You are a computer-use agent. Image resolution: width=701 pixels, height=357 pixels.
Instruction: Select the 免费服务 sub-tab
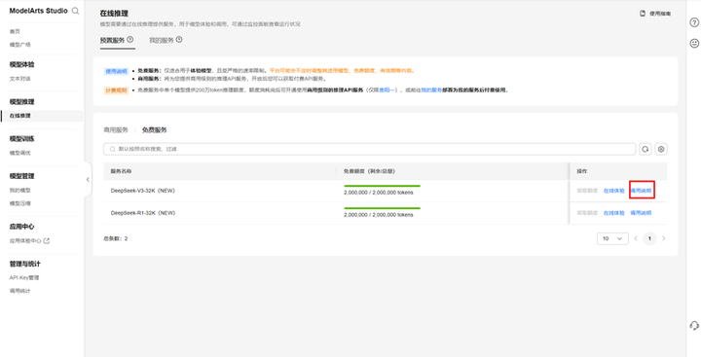(x=154, y=130)
